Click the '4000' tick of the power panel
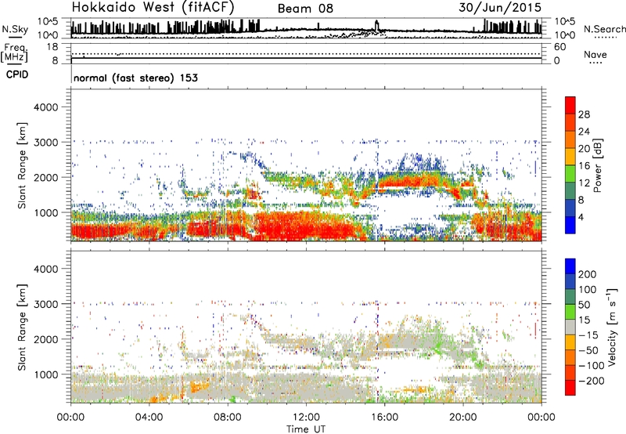Viewport: 626px width, 434px height. coord(46,107)
